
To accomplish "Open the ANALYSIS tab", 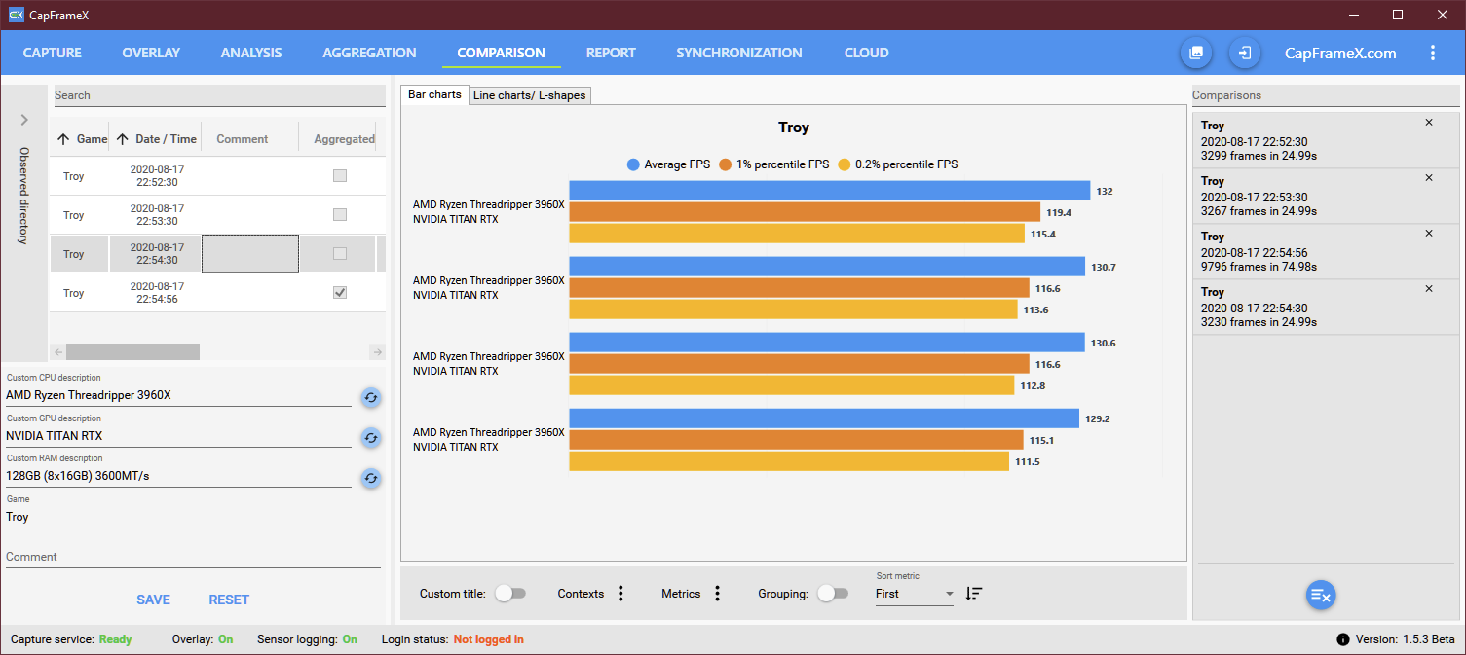I will 251,53.
